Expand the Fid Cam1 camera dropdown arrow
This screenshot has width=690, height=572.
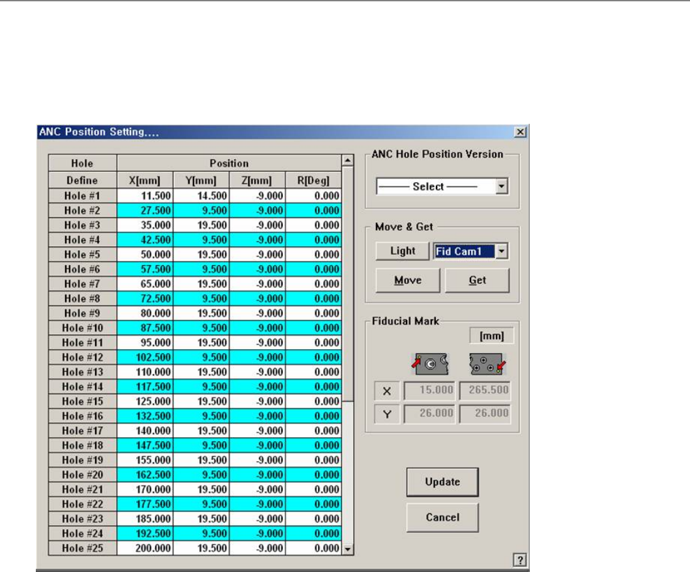coord(502,251)
